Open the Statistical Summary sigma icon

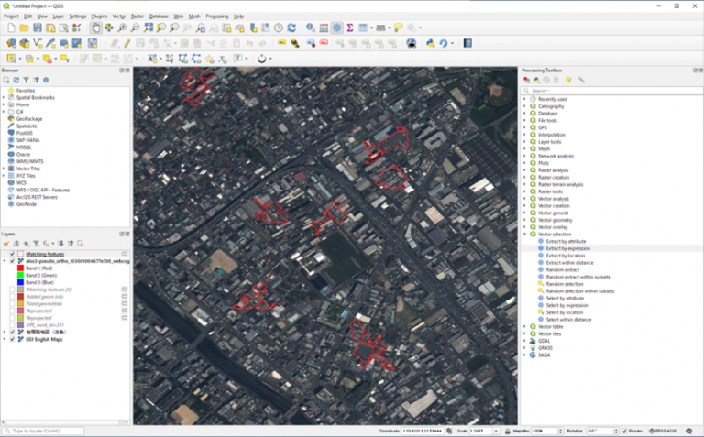pyautogui.click(x=350, y=27)
